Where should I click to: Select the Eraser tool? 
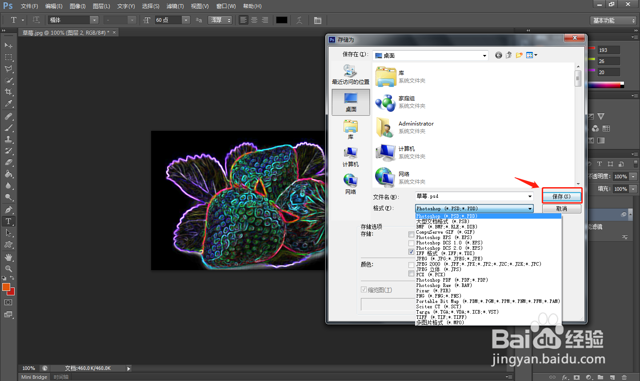click(x=8, y=162)
